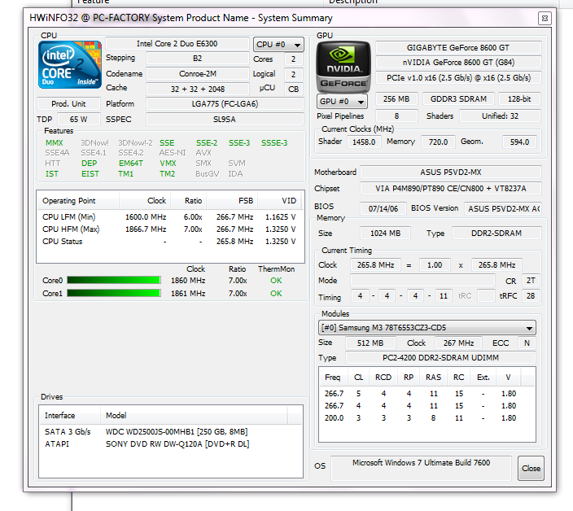Screen dimensions: 573x511
Task: Click the 267 MHz module clock field
Action: [x=458, y=343]
